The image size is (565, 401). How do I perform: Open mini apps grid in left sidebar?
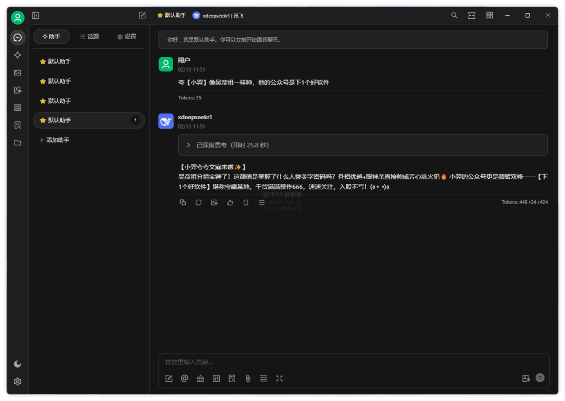click(x=17, y=108)
